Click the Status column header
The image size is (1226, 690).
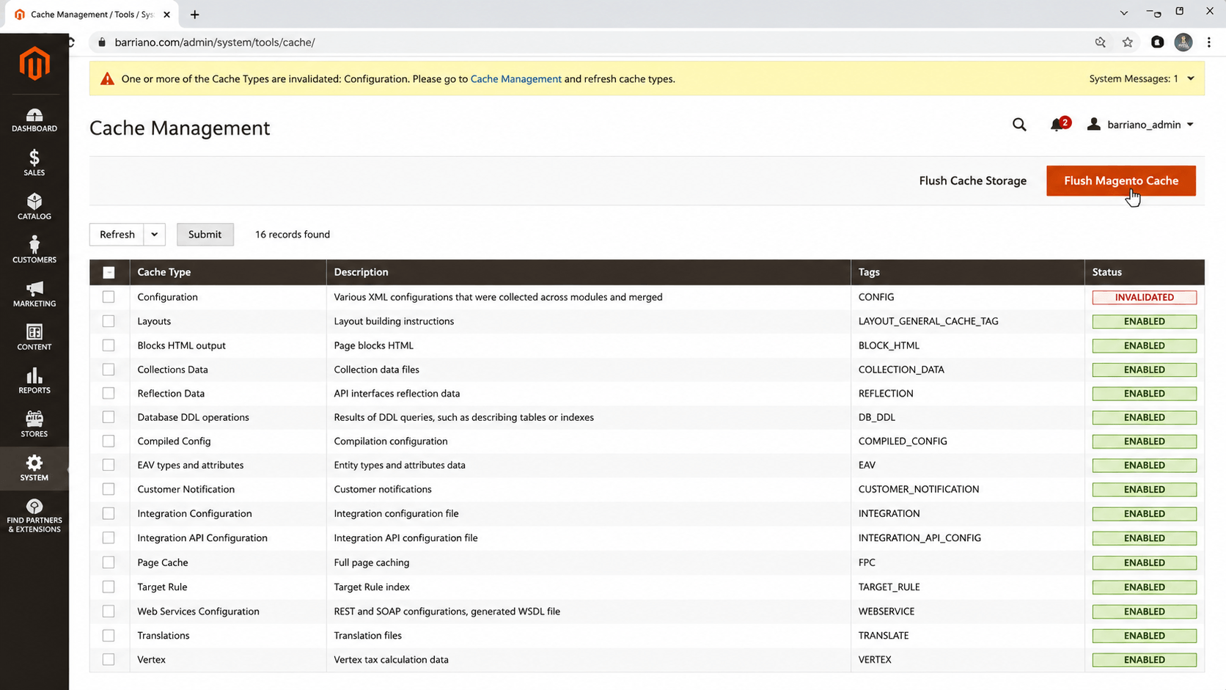(1106, 272)
